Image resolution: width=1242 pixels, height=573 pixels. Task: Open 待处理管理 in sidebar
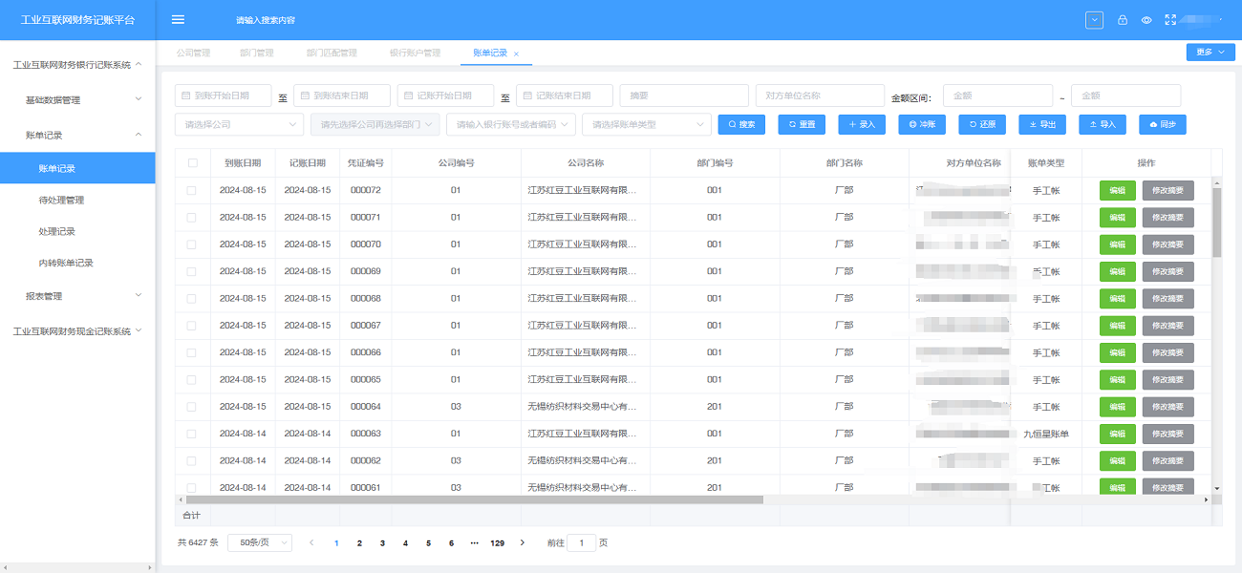(77, 200)
